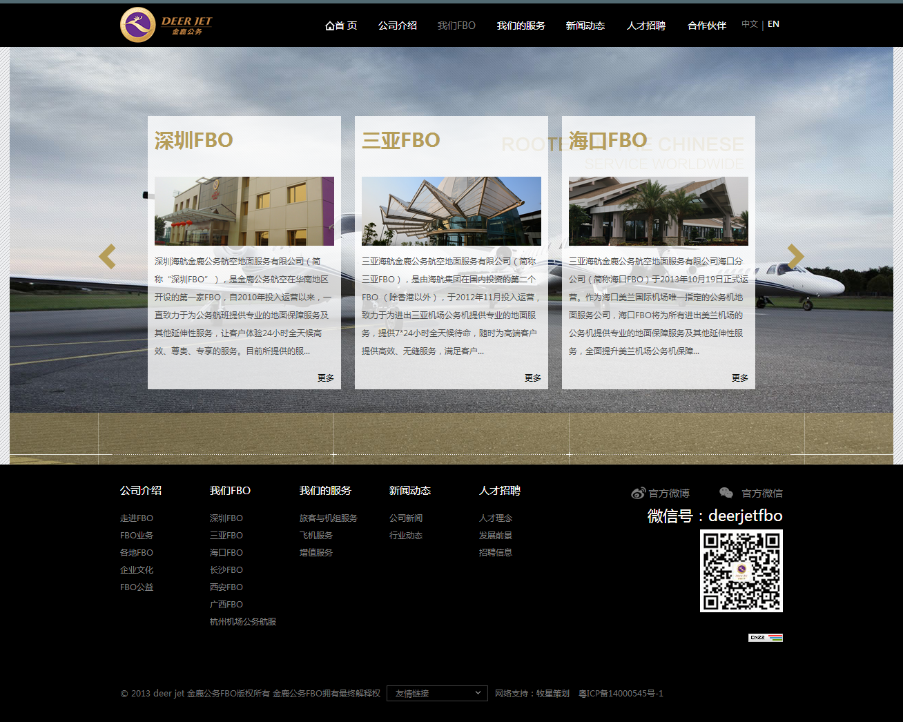Click ICP record 粤ICP备14000545号-1

pos(621,693)
